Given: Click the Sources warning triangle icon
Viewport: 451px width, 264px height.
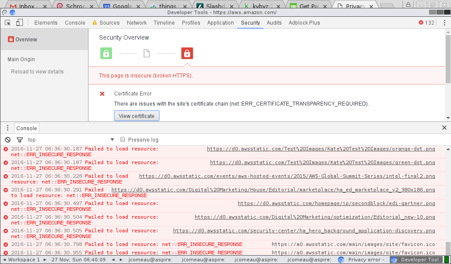Looking at the screenshot, I should tap(95, 23).
